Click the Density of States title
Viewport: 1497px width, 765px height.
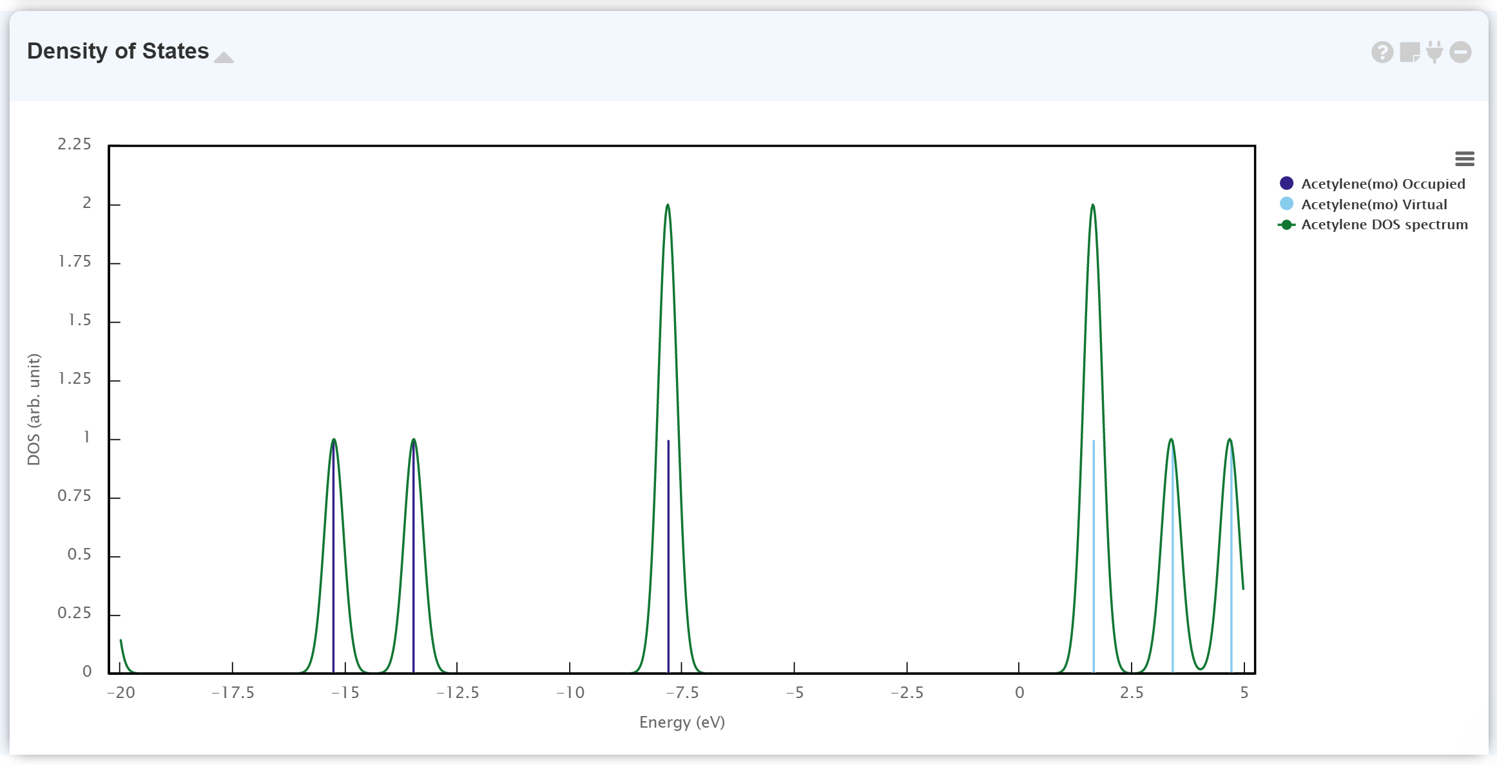click(x=118, y=51)
